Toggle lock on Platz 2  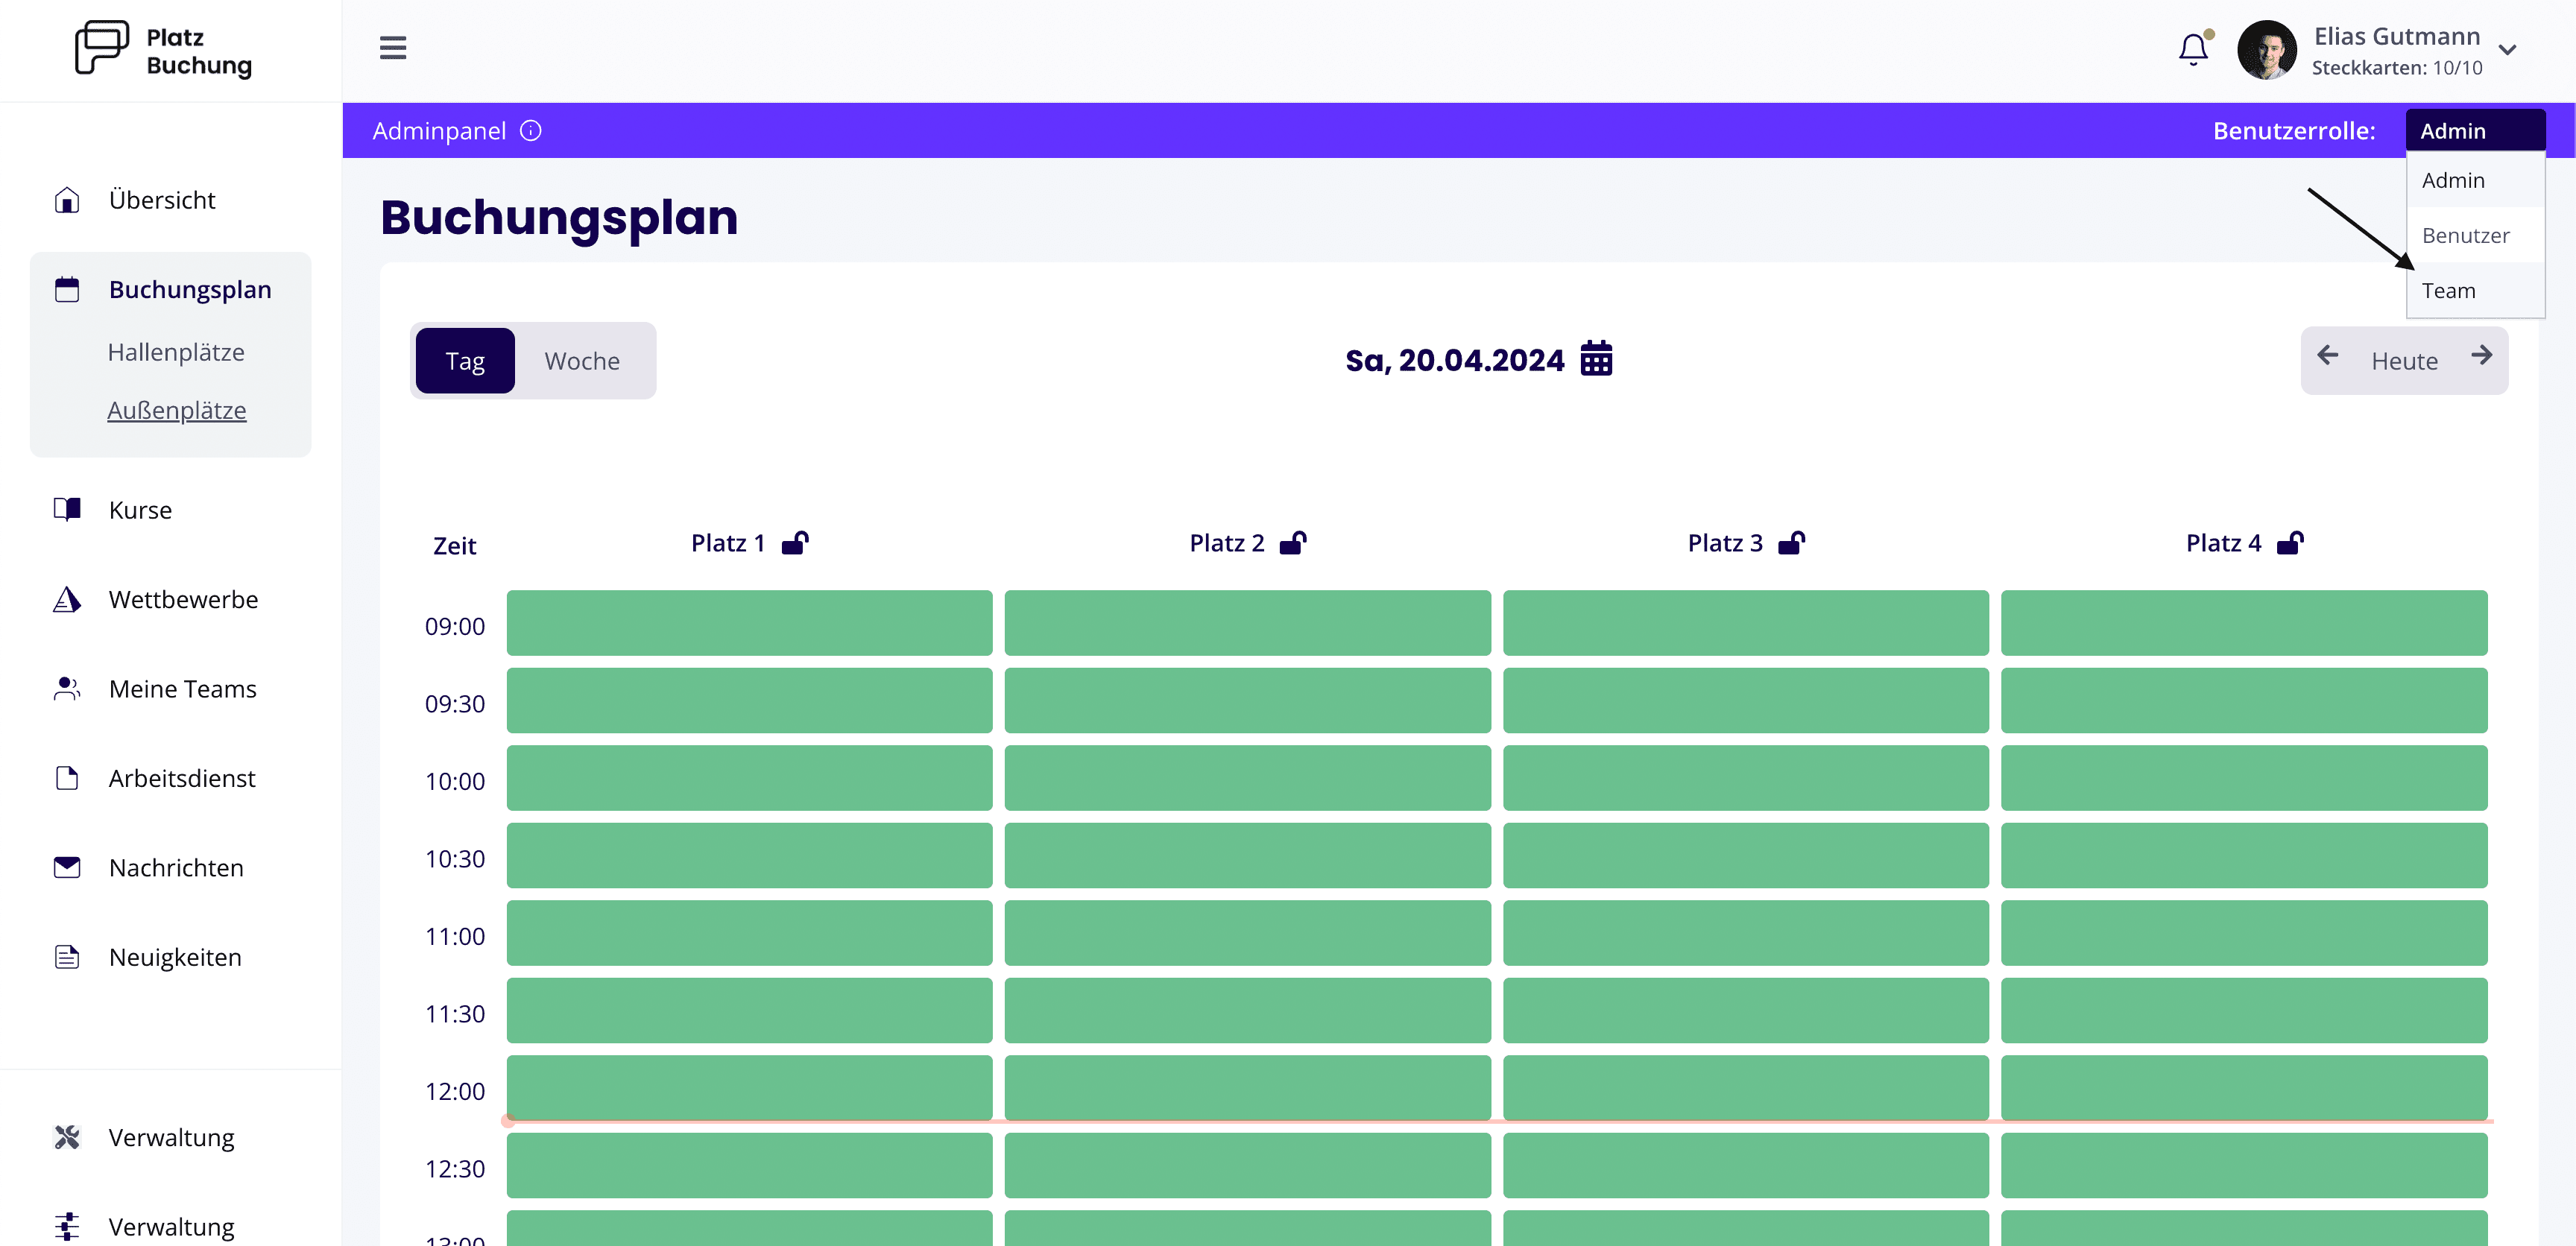pyautogui.click(x=1293, y=543)
